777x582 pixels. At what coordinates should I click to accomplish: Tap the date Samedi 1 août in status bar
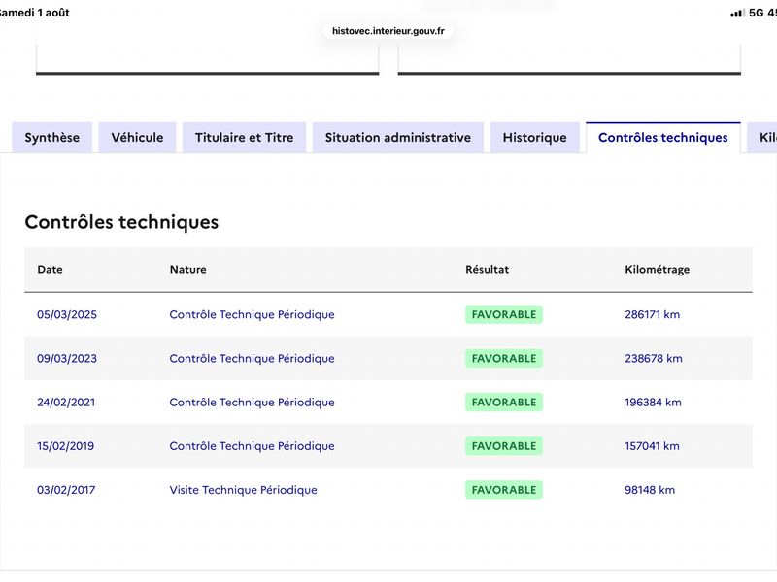34,13
